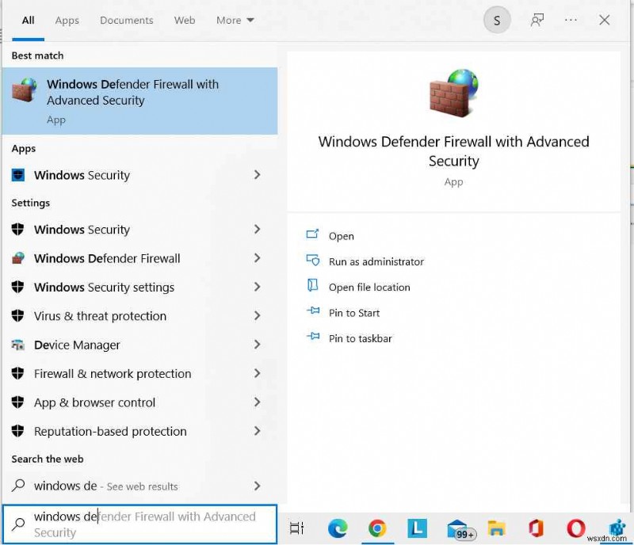
Task: Expand arrow for windows de web results
Action: (x=257, y=486)
